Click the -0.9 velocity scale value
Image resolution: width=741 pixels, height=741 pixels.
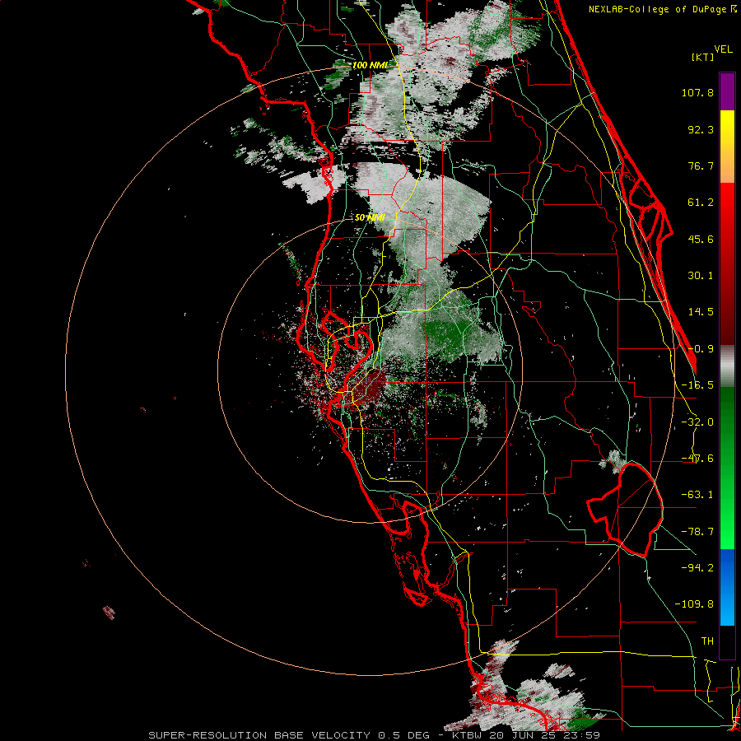coord(701,349)
